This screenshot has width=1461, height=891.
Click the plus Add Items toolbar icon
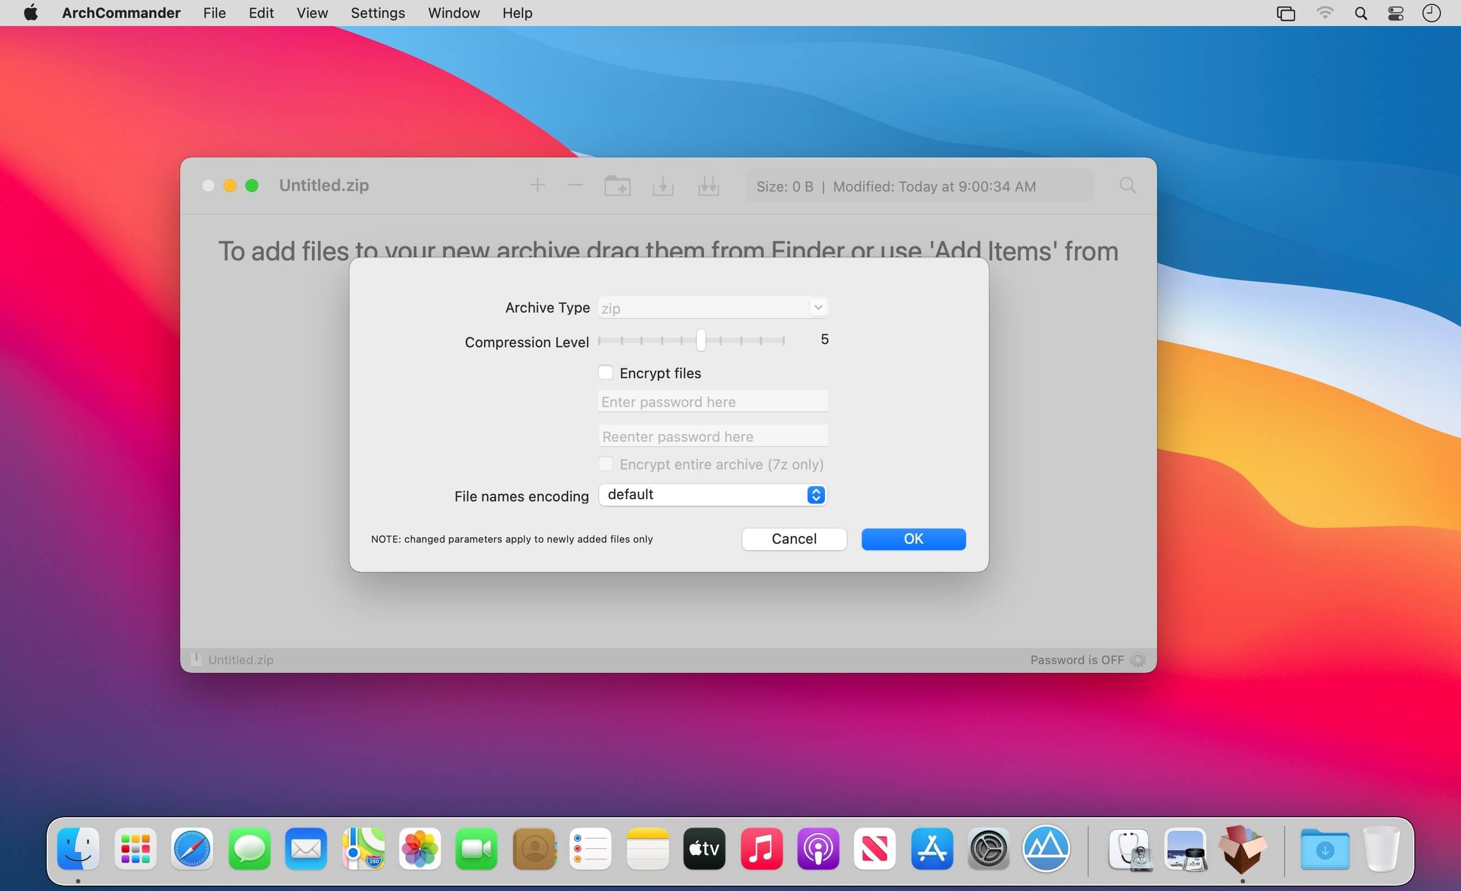click(537, 186)
